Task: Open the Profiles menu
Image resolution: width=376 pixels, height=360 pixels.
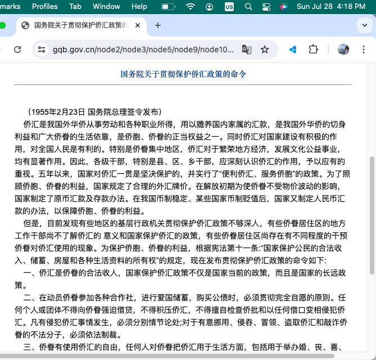Action: [45, 7]
